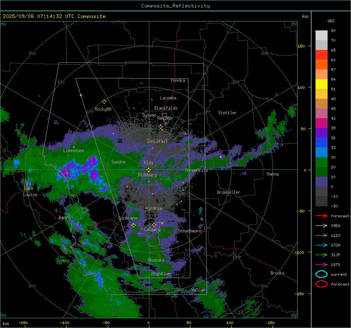This screenshot has height=328, width=351.
Task: Click the Olds city label
Action: tap(149, 163)
